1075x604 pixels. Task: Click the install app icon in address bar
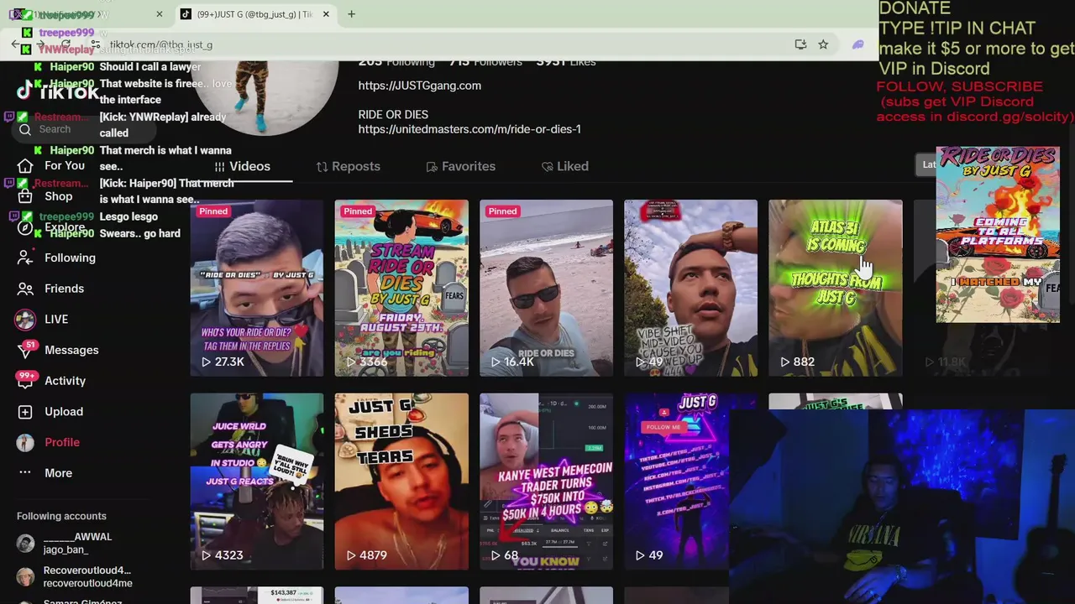tap(800, 44)
